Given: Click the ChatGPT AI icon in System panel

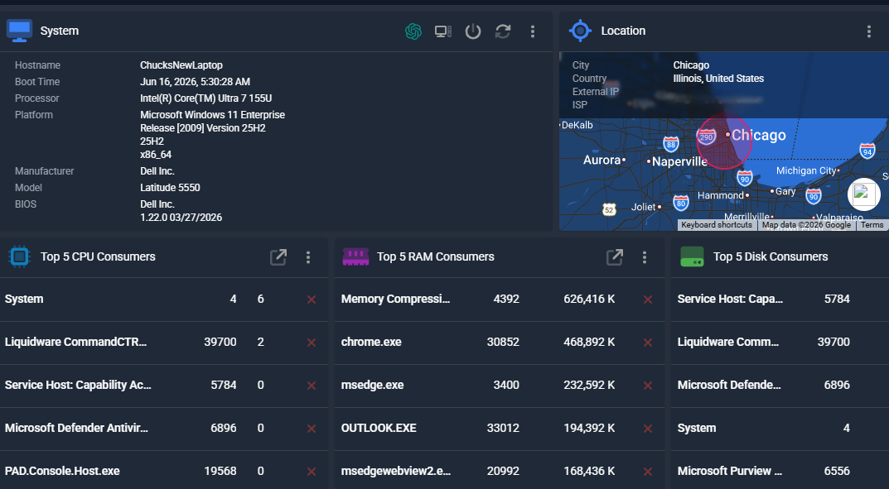Looking at the screenshot, I should point(413,31).
